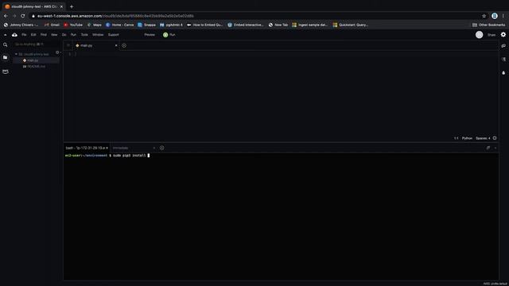Image resolution: width=509 pixels, height=286 pixels.
Task: Collapse the cloud9-johnny-test root folder
Action: pos(16,54)
